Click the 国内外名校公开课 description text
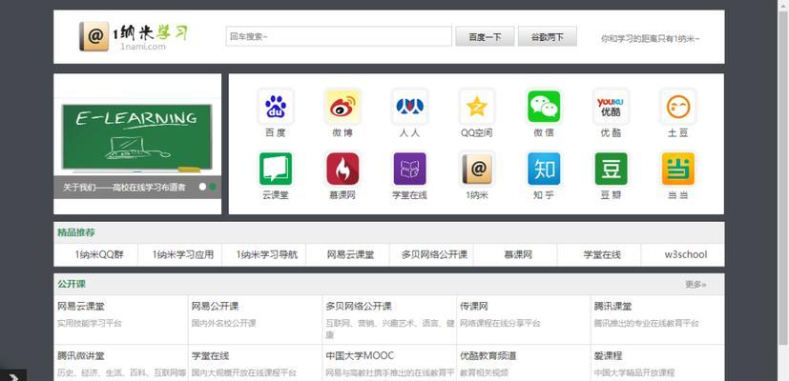This screenshot has height=381, width=789. [x=223, y=323]
